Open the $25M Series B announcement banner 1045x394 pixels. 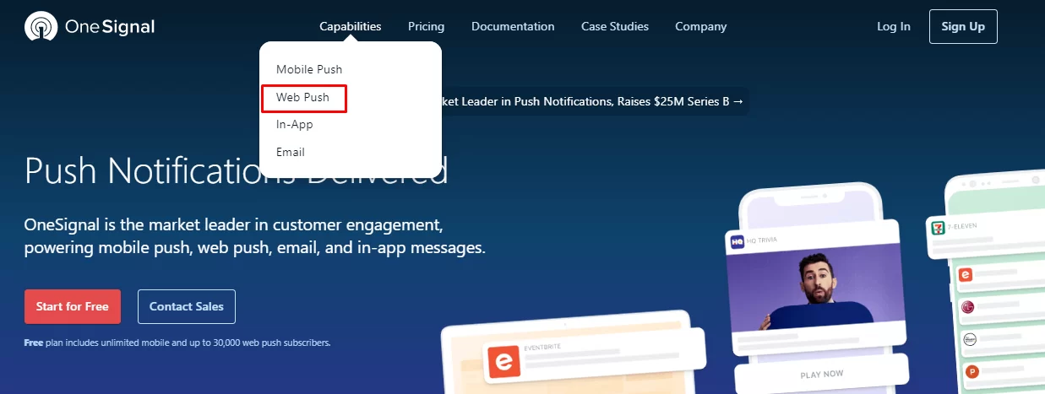point(594,101)
